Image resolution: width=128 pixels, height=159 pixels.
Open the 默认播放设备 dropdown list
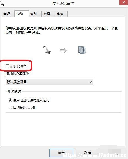(49, 82)
